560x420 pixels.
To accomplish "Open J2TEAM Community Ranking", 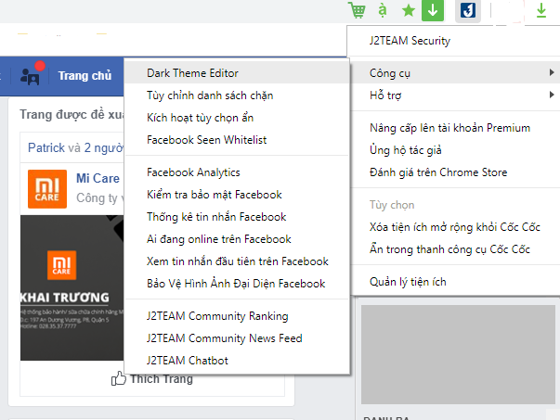I will pos(237,316).
